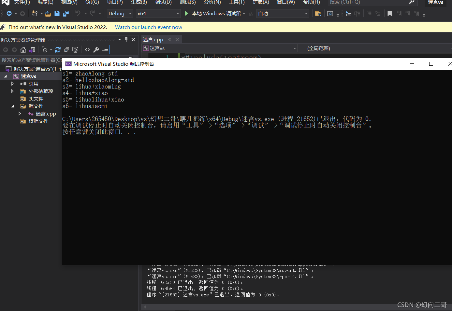Open the 工具(T) menu
Viewport: 452px width, 311px height.
point(237,2)
